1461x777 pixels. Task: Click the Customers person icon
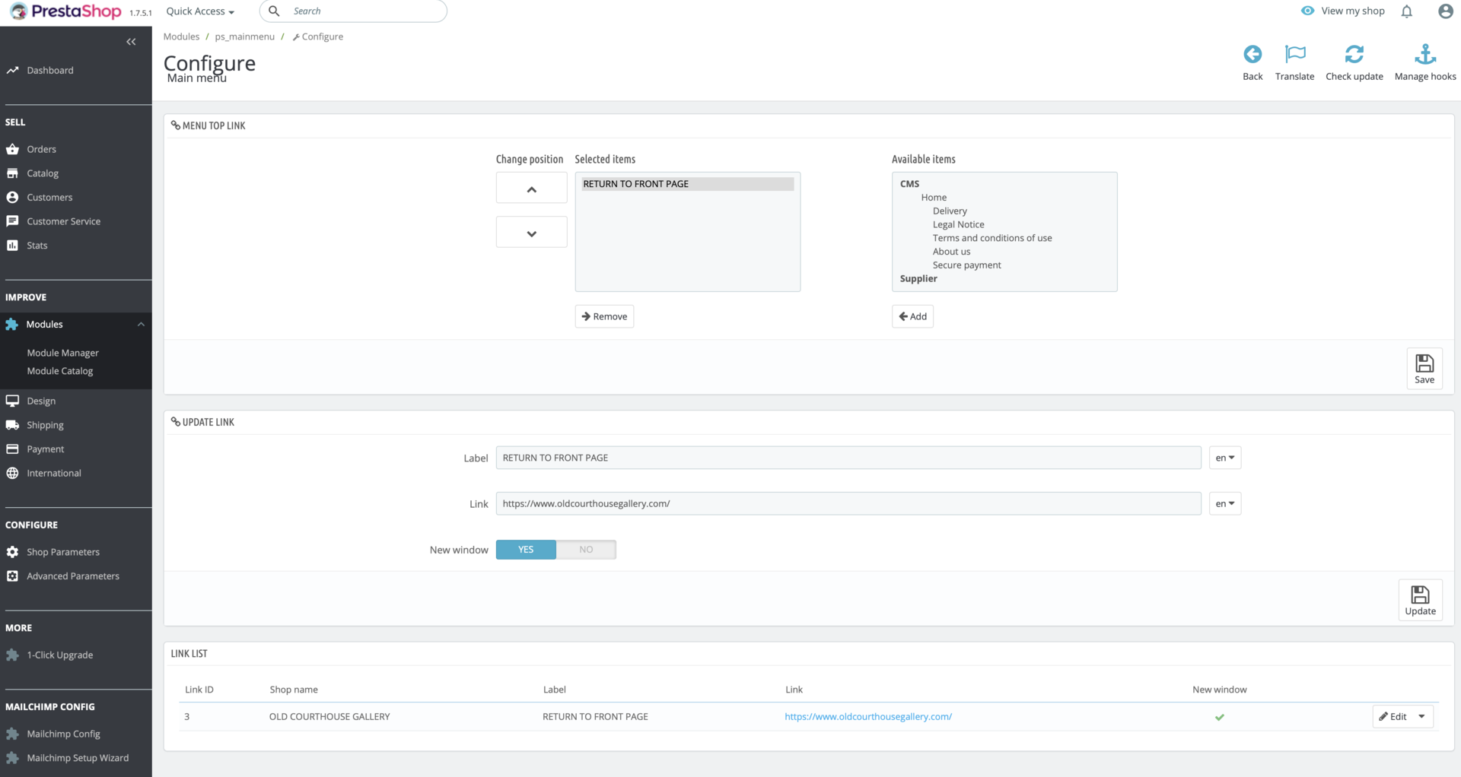coord(12,197)
